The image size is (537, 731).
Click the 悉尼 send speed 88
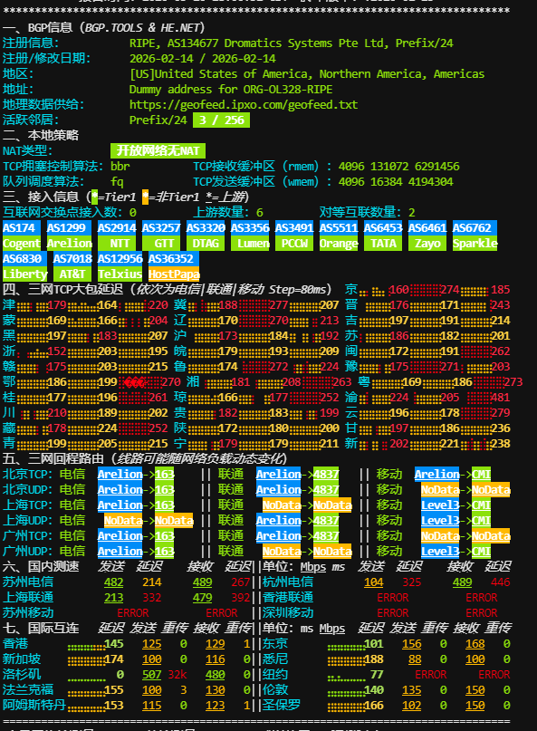coord(415,659)
